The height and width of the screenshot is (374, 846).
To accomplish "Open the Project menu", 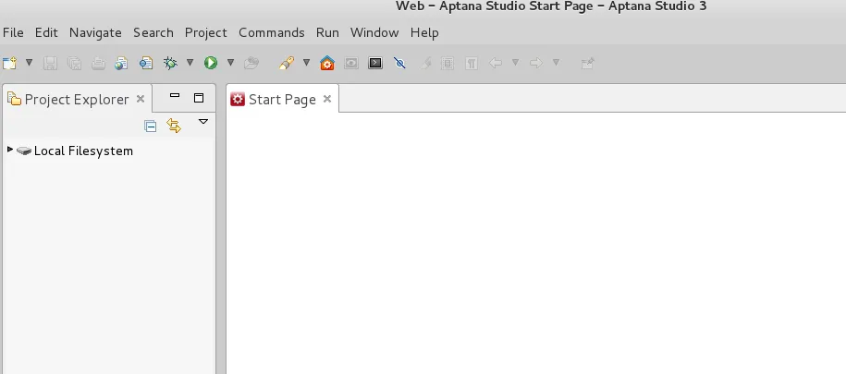I will [206, 32].
